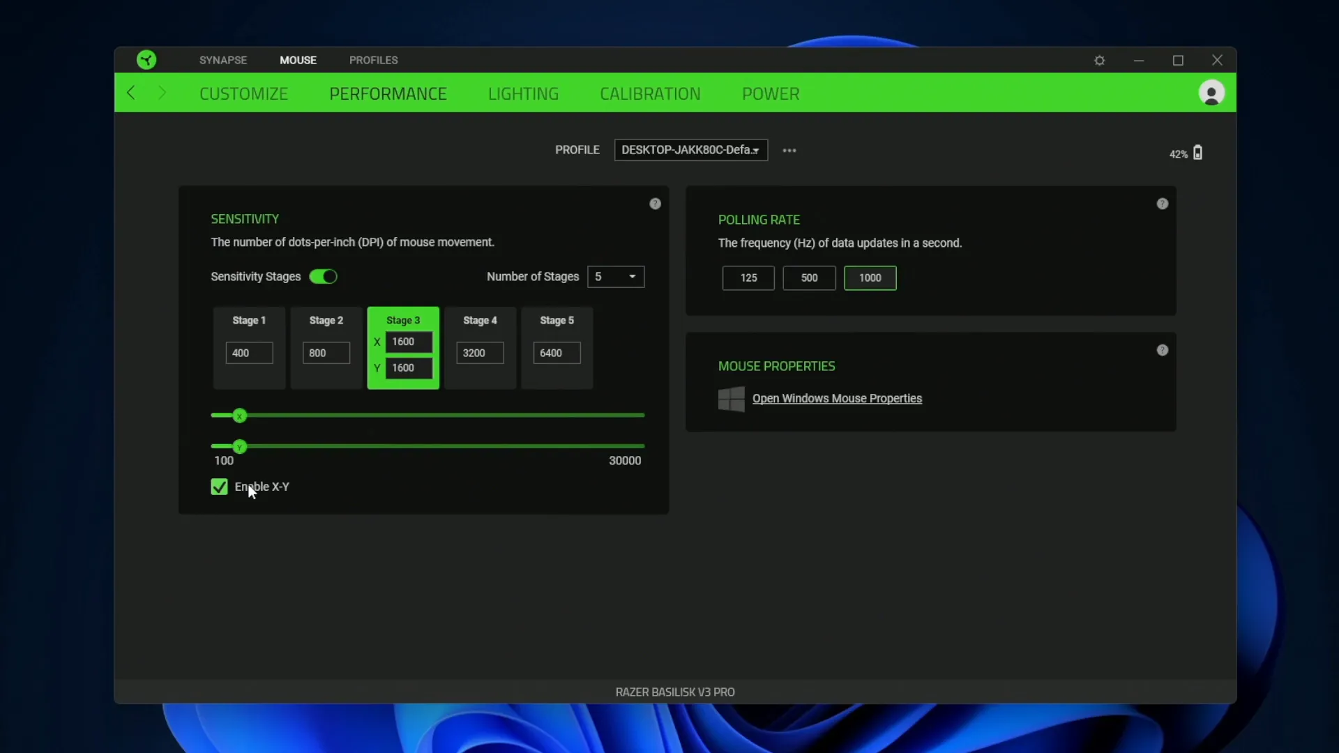Toggle Sensitivity Stages switch
Viewport: 1339px width, 753px height.
324,277
